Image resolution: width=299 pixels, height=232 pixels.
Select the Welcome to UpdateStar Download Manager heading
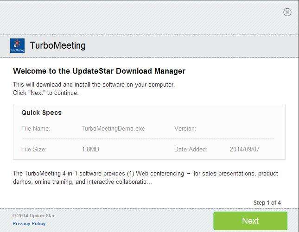coord(99,71)
